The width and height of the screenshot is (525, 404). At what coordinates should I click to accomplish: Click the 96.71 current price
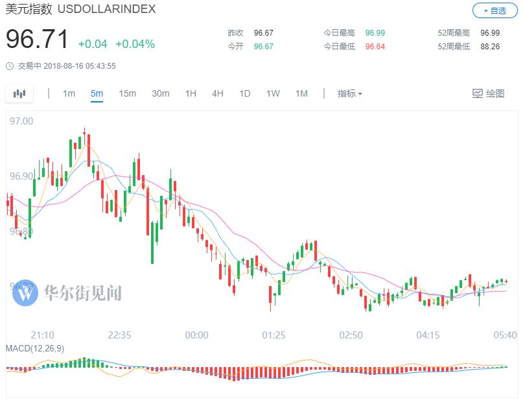click(37, 40)
